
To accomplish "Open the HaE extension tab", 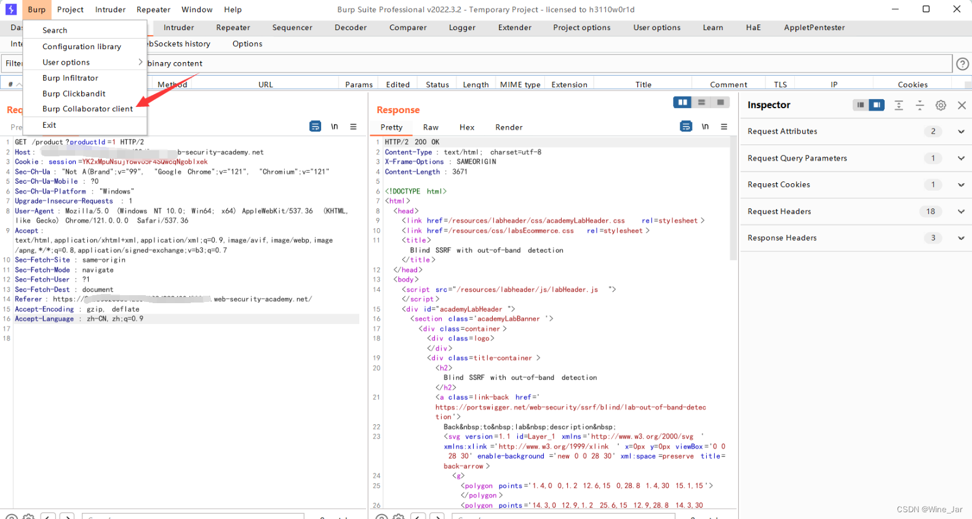I will click(x=753, y=28).
